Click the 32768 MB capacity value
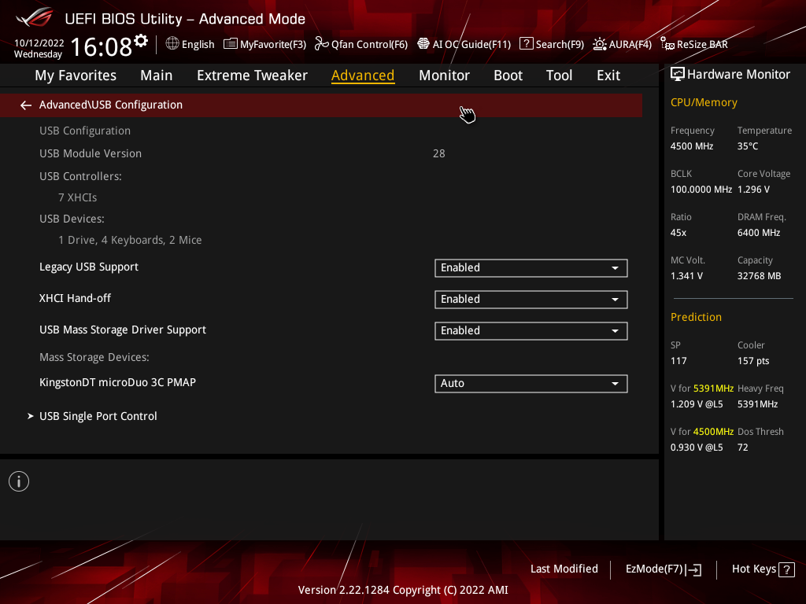Image resolution: width=806 pixels, height=604 pixels. [760, 276]
